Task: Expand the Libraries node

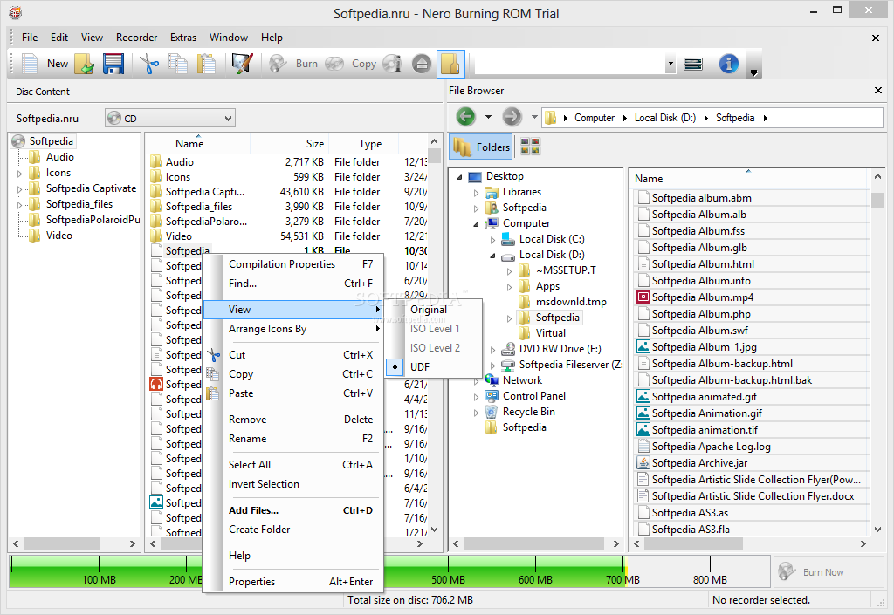Action: click(x=476, y=193)
